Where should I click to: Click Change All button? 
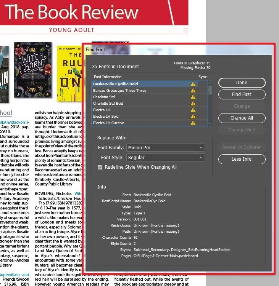(x=242, y=118)
